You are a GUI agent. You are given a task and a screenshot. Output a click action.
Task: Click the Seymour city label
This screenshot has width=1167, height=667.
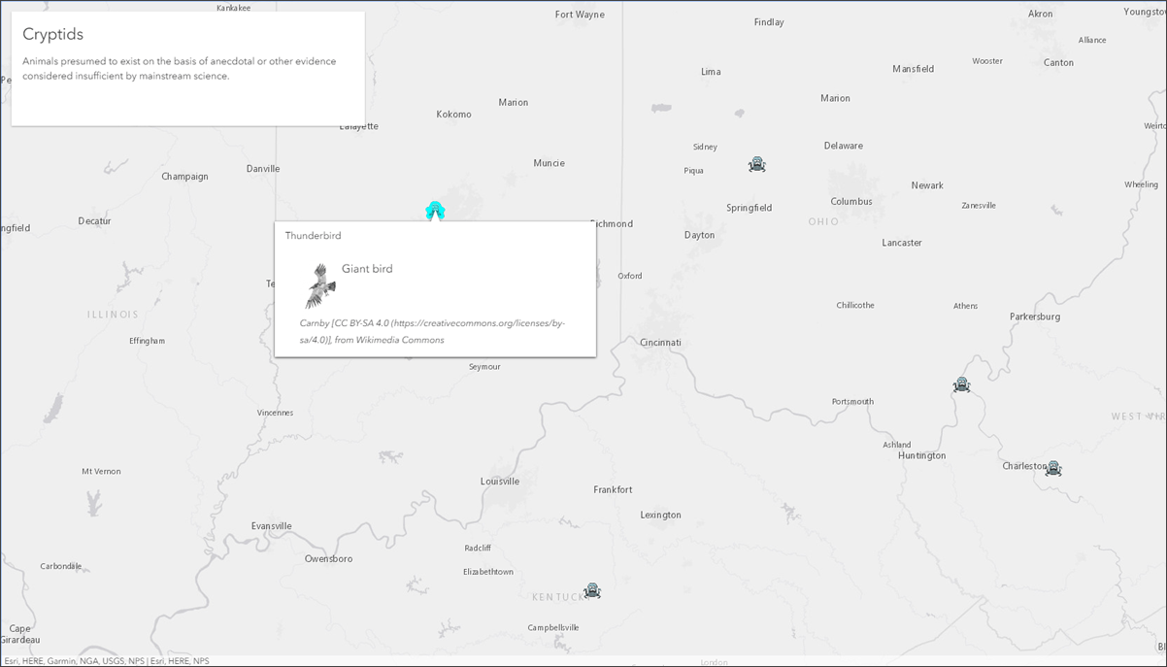click(484, 367)
